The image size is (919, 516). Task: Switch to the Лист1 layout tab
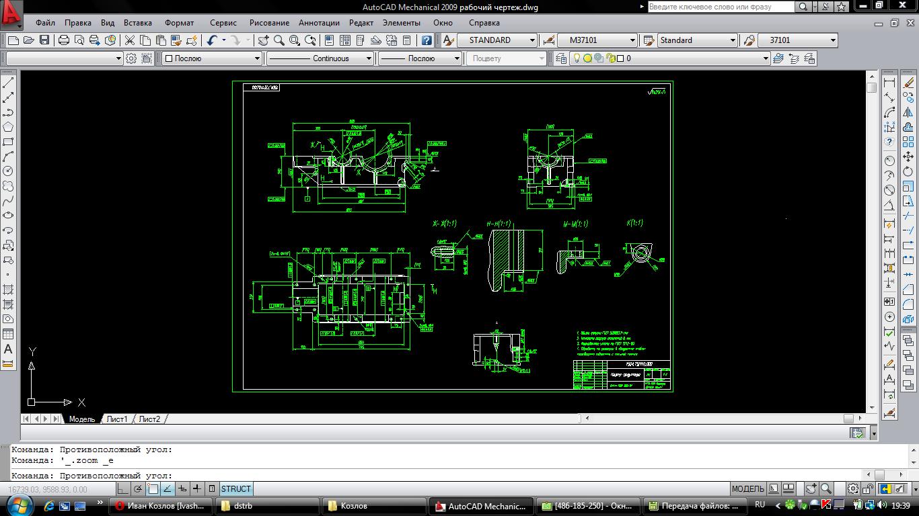click(x=117, y=419)
